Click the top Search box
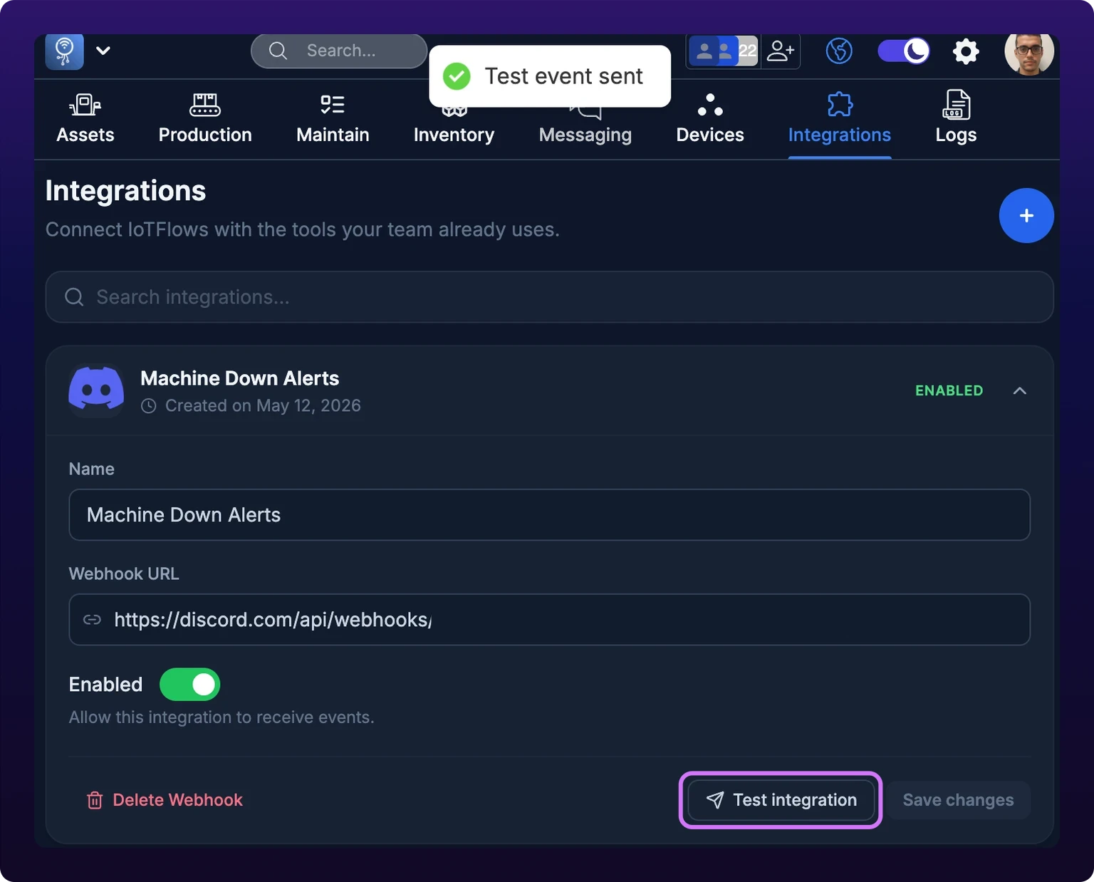This screenshot has width=1094, height=882. pos(339,51)
